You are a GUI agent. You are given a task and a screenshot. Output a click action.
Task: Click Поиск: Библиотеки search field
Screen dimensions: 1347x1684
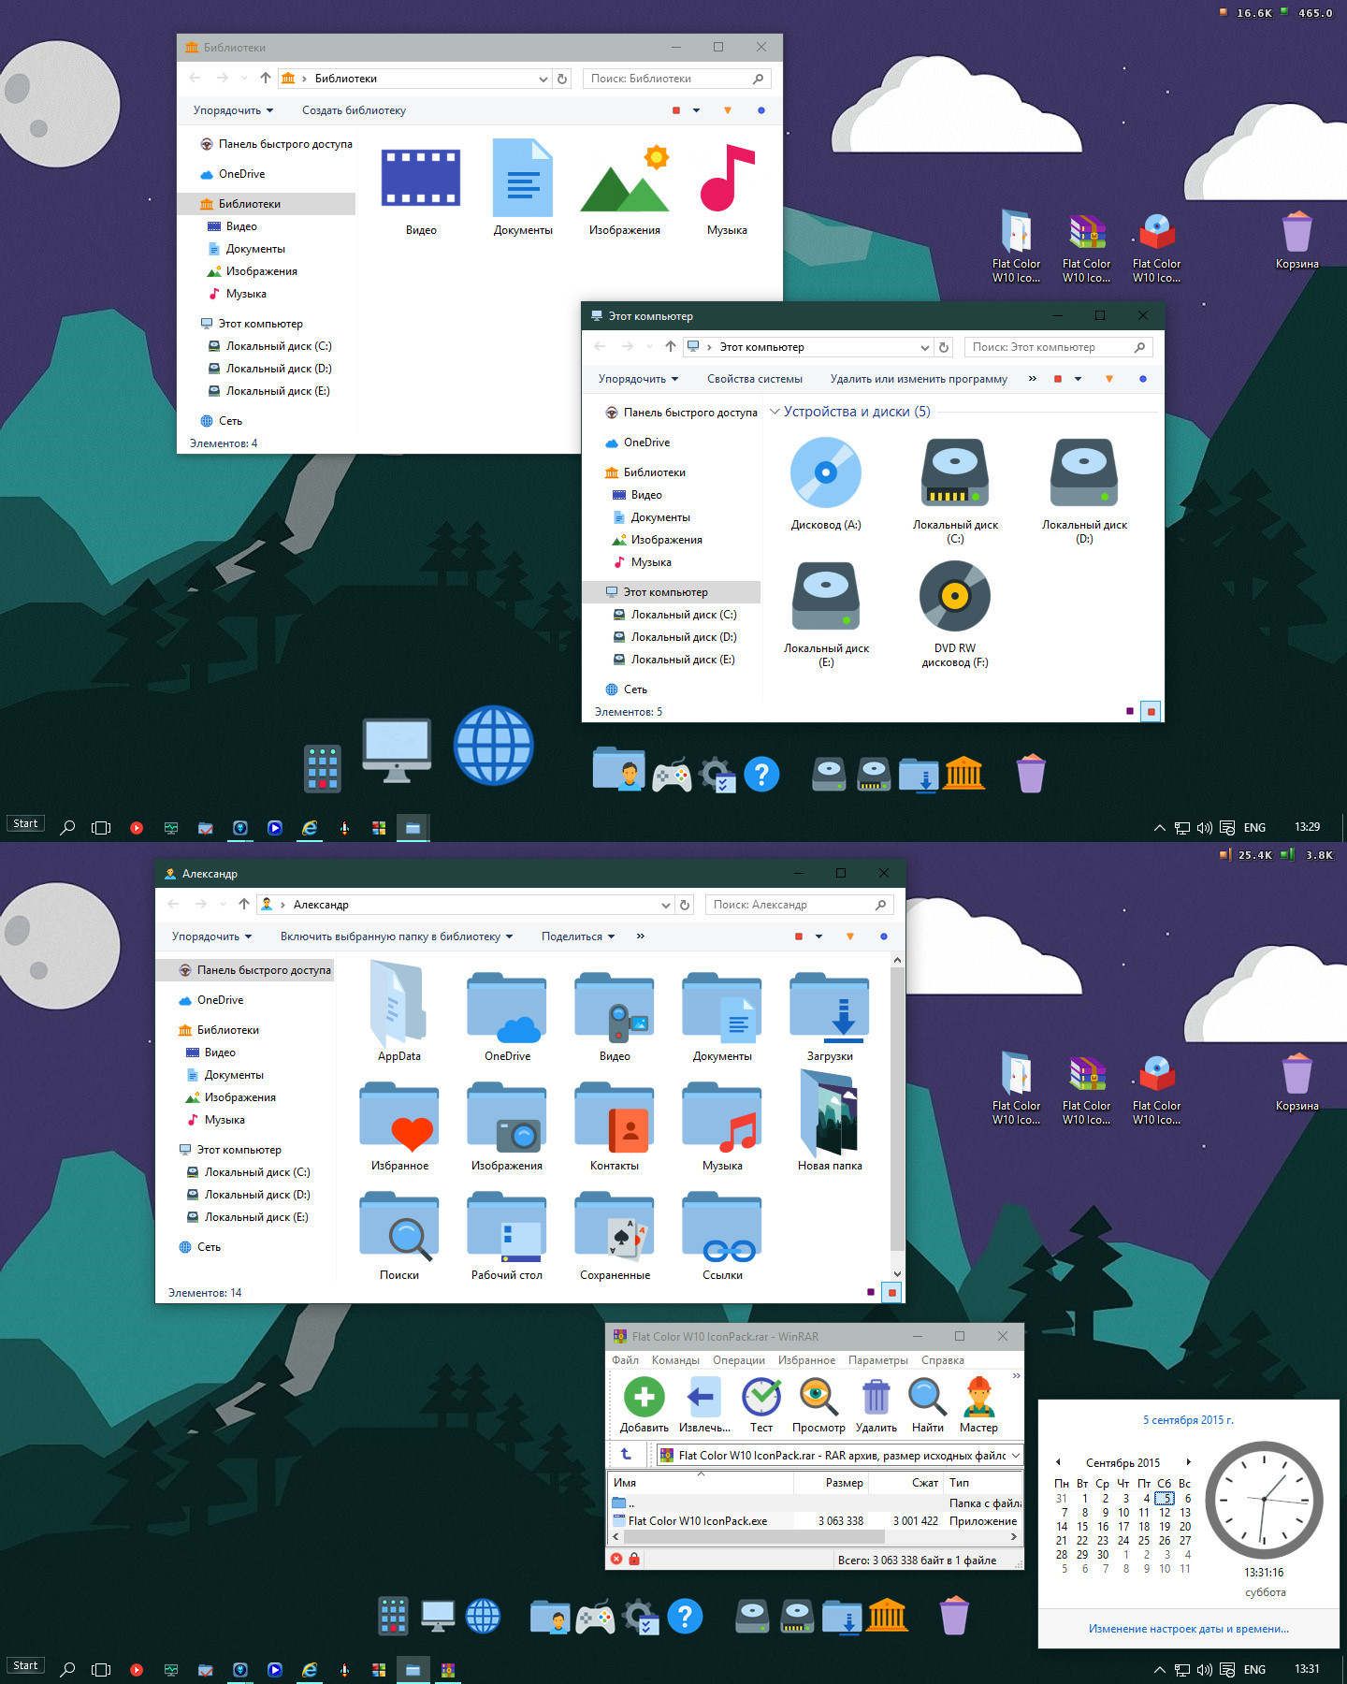pos(678,79)
